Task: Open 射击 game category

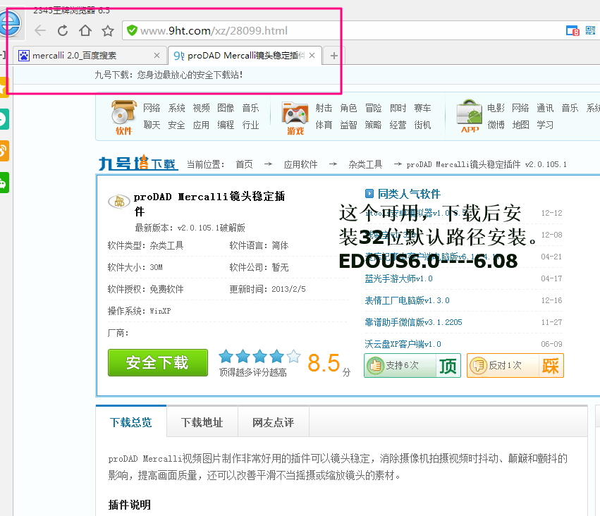Action: point(324,109)
